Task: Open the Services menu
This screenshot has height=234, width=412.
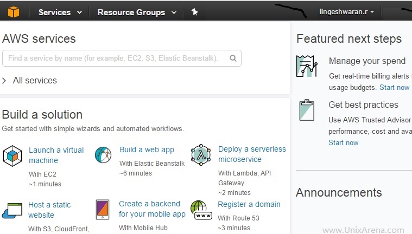Action: [x=54, y=12]
